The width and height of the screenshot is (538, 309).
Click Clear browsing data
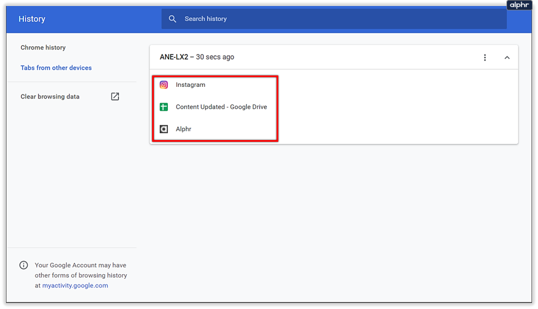50,97
